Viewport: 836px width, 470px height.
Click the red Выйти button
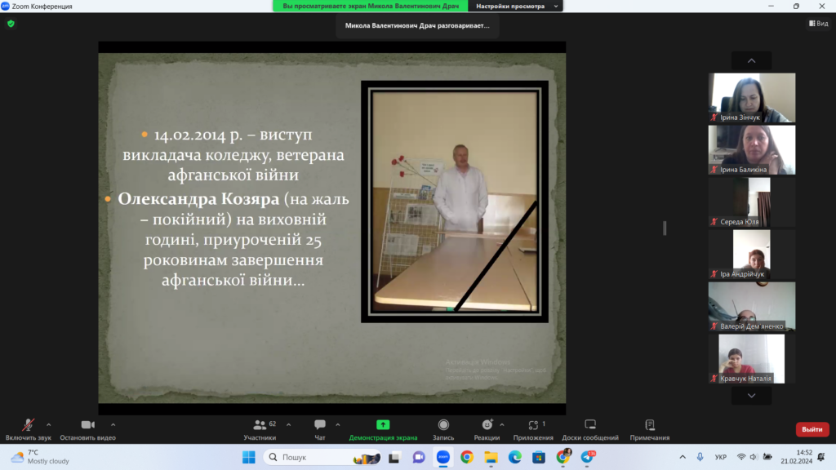coord(812,429)
